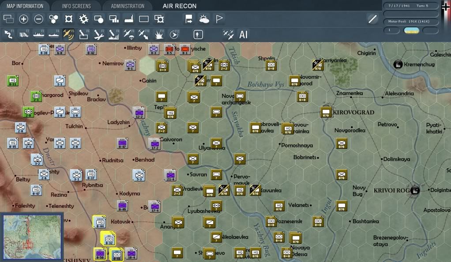Select the highlighted unit 0-32 counter

109,239
